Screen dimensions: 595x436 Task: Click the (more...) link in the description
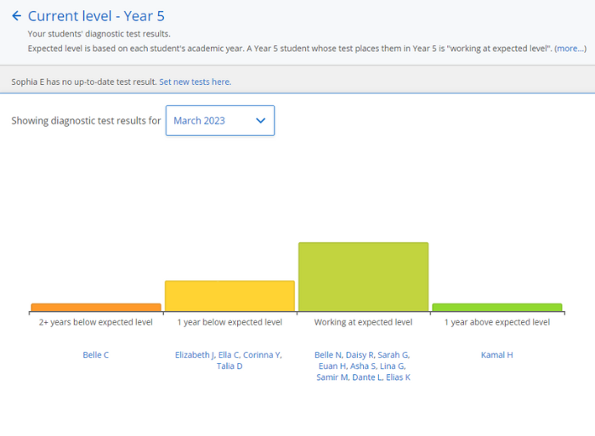click(x=569, y=48)
